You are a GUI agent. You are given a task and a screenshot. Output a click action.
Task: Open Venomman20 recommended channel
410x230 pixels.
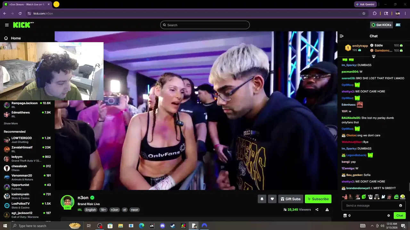click(x=27, y=177)
